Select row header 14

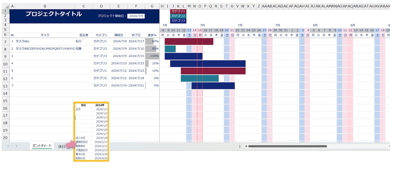(x=5, y=93)
